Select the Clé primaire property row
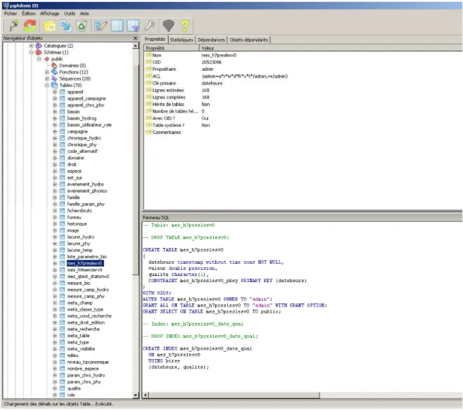 pyautogui.click(x=303, y=83)
